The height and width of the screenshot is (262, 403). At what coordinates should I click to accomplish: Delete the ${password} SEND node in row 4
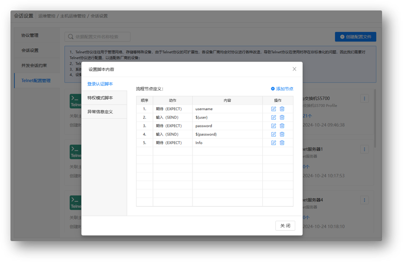pos(282,134)
